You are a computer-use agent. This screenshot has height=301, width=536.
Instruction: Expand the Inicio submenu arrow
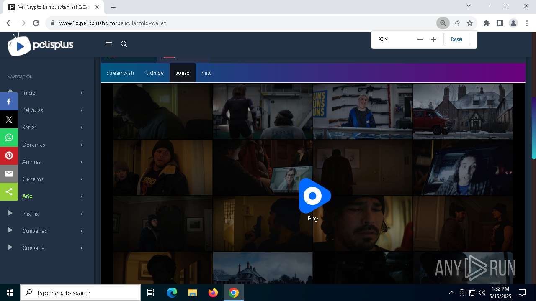[82, 93]
